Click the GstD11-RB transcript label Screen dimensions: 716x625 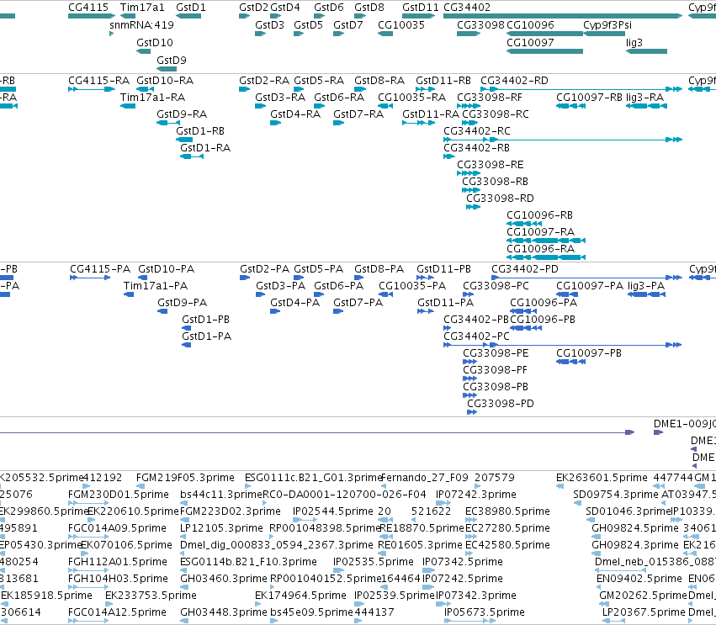click(443, 81)
